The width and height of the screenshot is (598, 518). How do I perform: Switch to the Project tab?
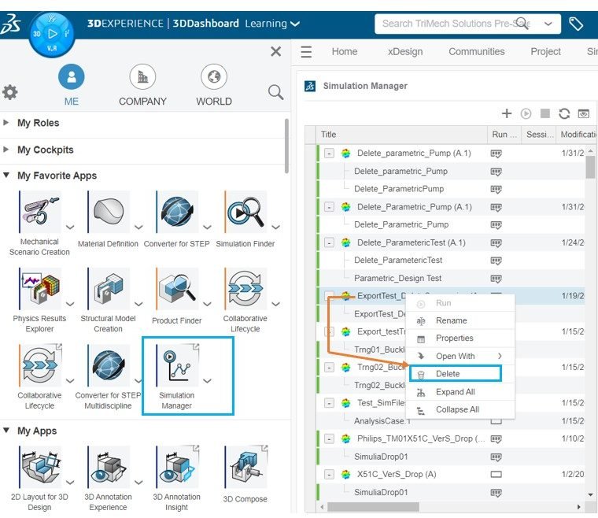click(545, 51)
